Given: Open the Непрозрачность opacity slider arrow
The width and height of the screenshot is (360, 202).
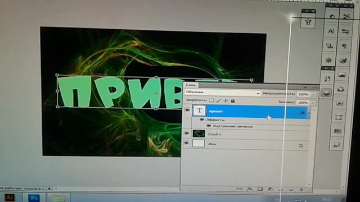Looking at the screenshot, I should tap(313, 94).
